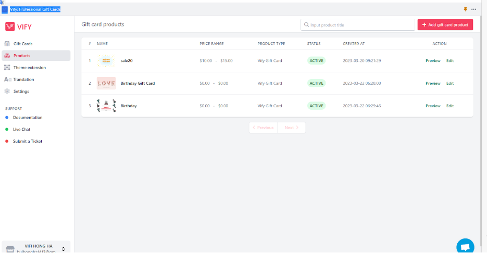Open Settings gear in sidebar
The width and height of the screenshot is (487, 253).
click(x=7, y=92)
